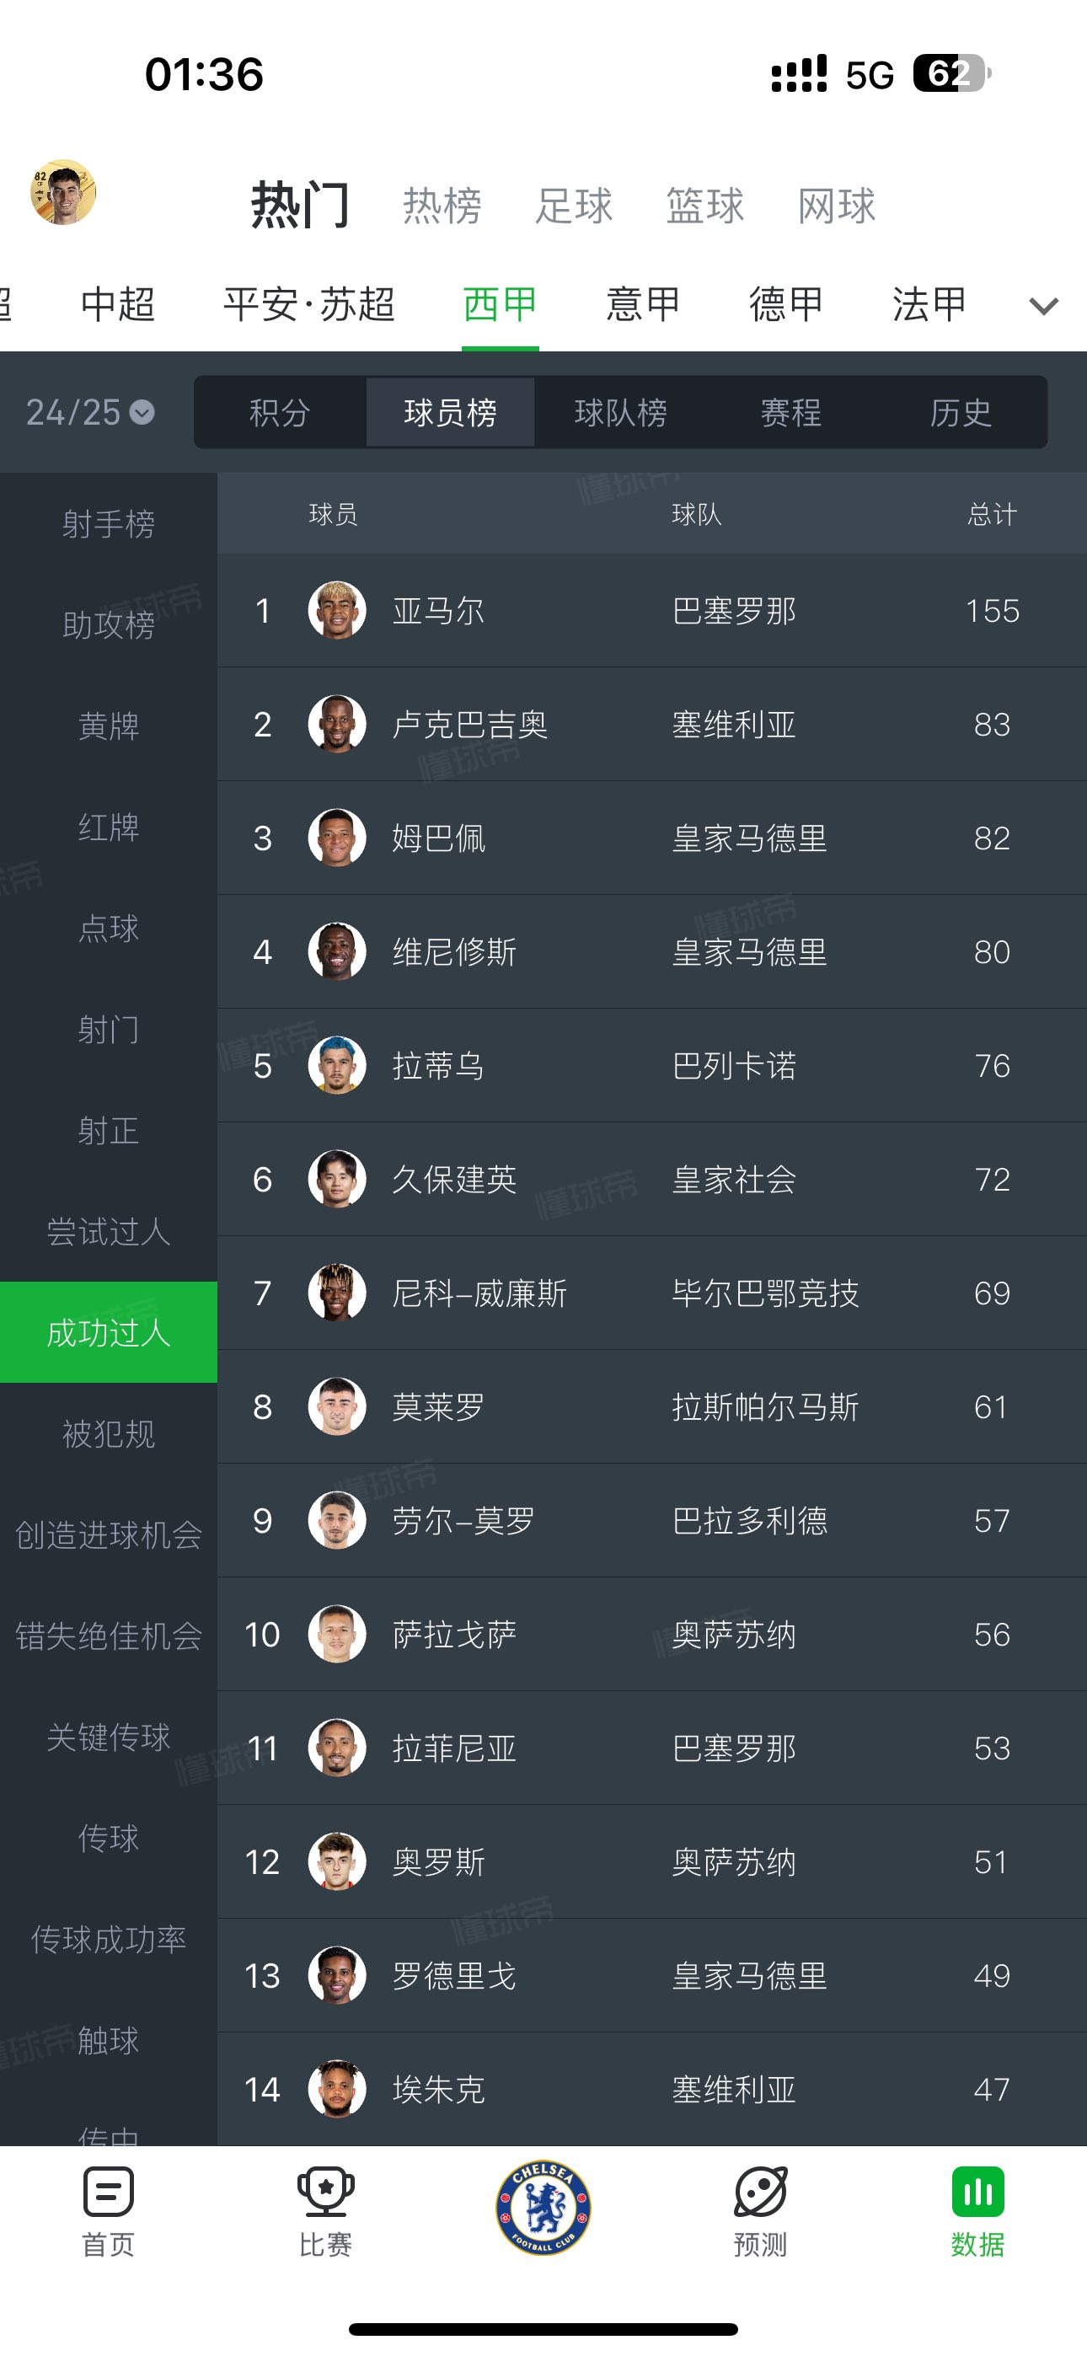Switch to the 球队榜 tab

(620, 413)
